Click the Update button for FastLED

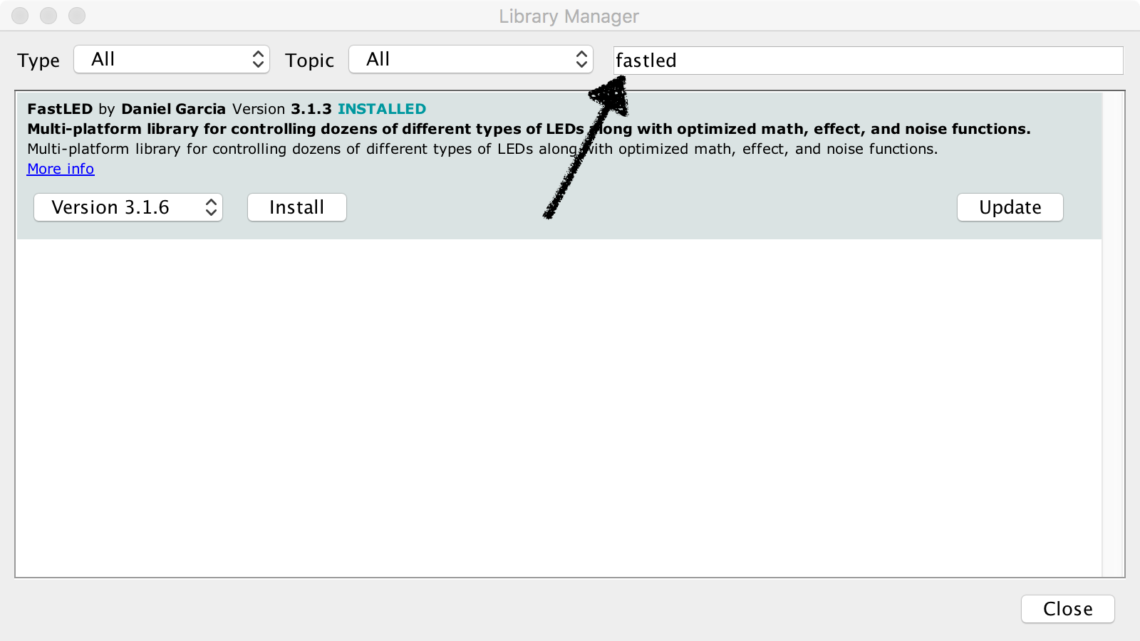pyautogui.click(x=1010, y=207)
